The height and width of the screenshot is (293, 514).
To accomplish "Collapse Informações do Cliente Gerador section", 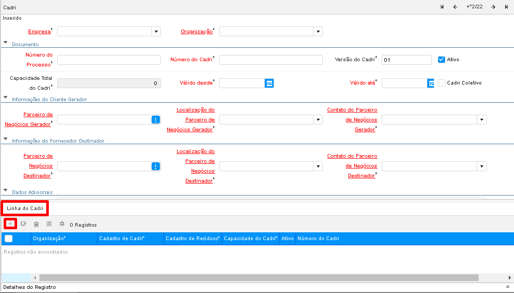I will coord(6,97).
